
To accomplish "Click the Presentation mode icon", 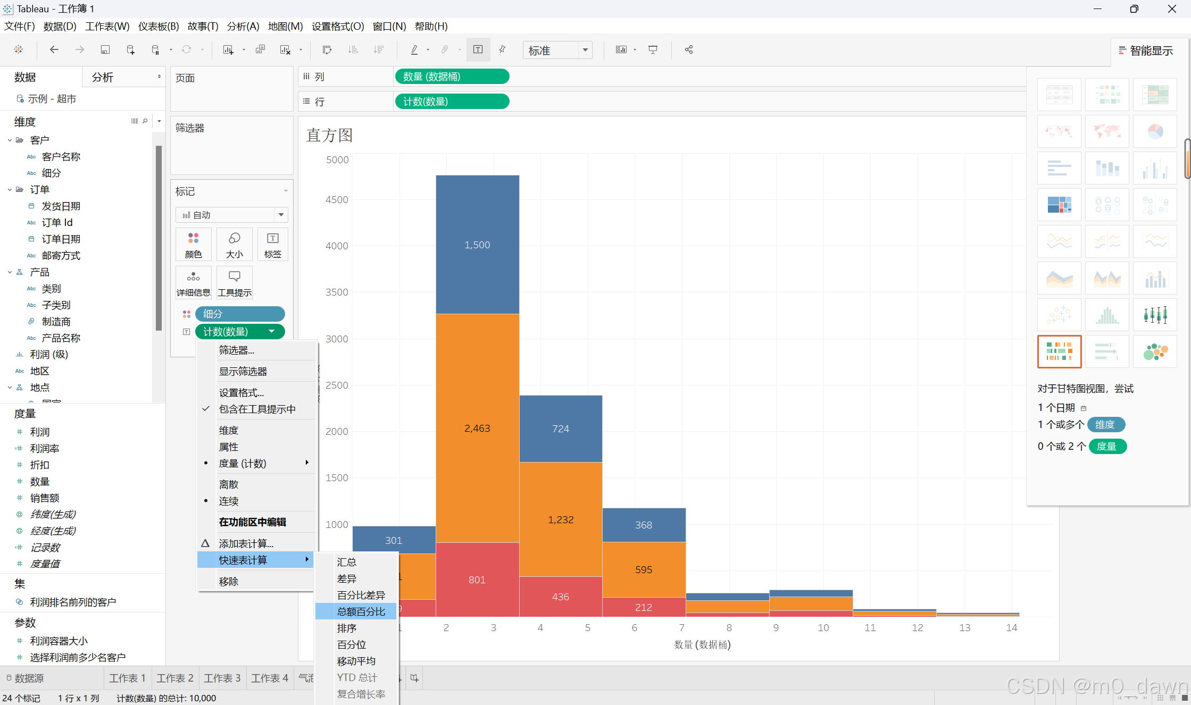I will click(653, 50).
